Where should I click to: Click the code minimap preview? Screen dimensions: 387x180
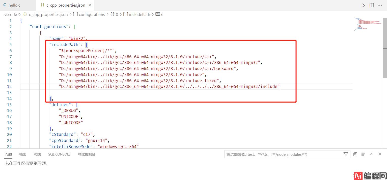(x=368, y=24)
